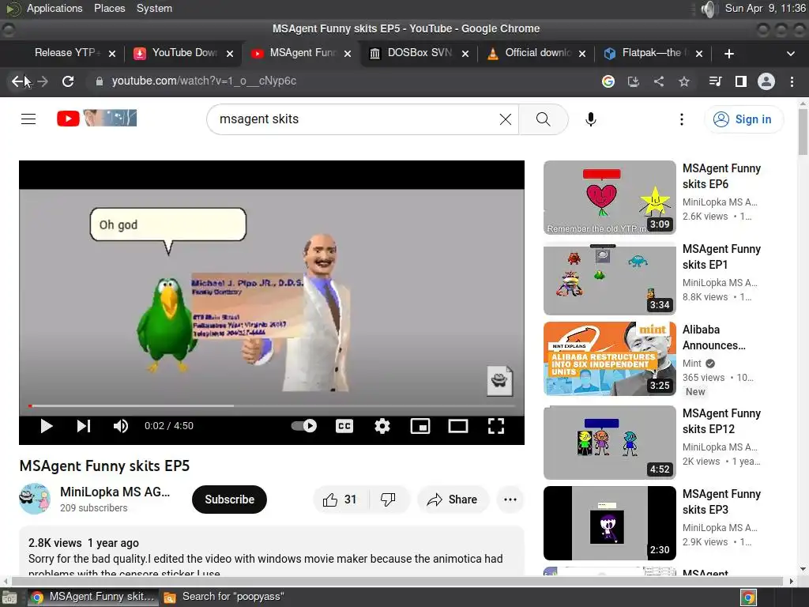Show desktop with bottom-left panel icon
The height and width of the screenshot is (607, 809).
[x=9, y=598]
